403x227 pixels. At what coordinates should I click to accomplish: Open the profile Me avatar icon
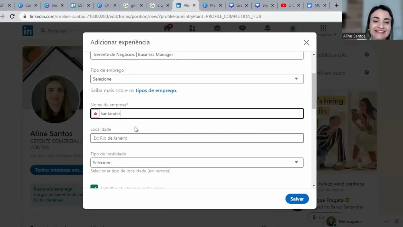[x=292, y=28]
